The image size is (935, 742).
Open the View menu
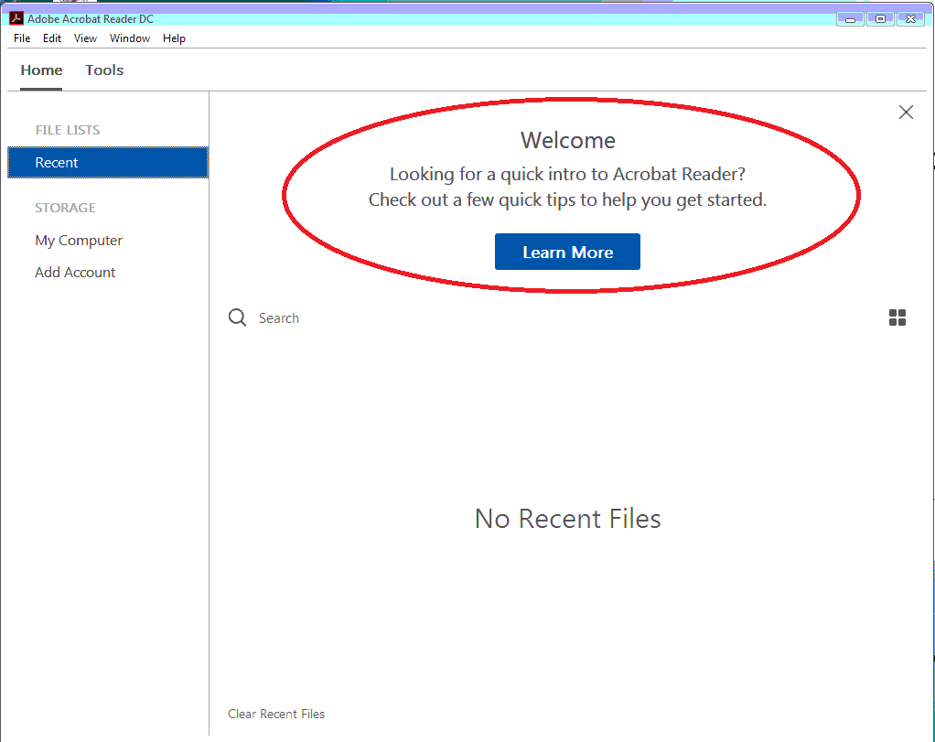(84, 38)
